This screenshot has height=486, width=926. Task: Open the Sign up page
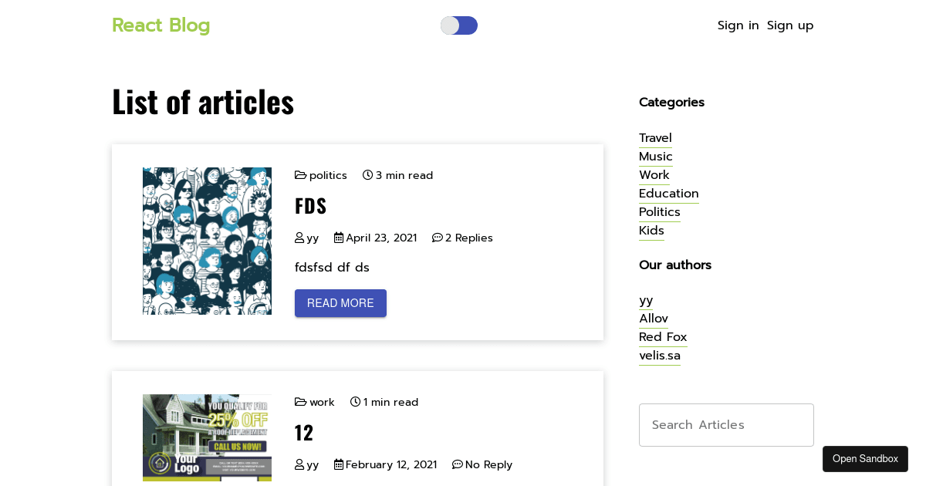point(790,25)
